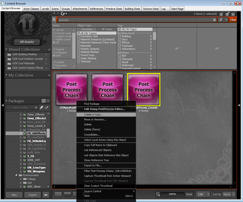Switch packages to list view icon
The image size is (243, 202).
tap(44, 101)
